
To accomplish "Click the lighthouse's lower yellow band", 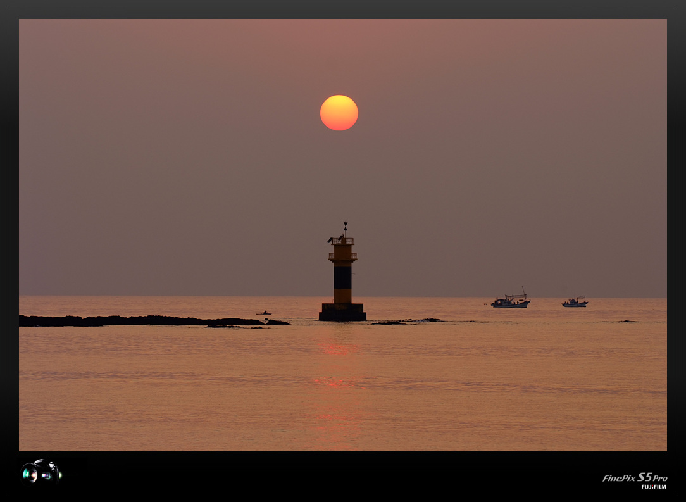I will (x=342, y=296).
